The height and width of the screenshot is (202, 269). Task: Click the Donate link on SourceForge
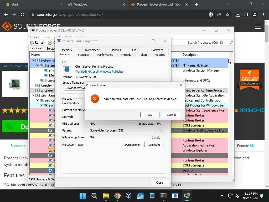tap(245, 146)
